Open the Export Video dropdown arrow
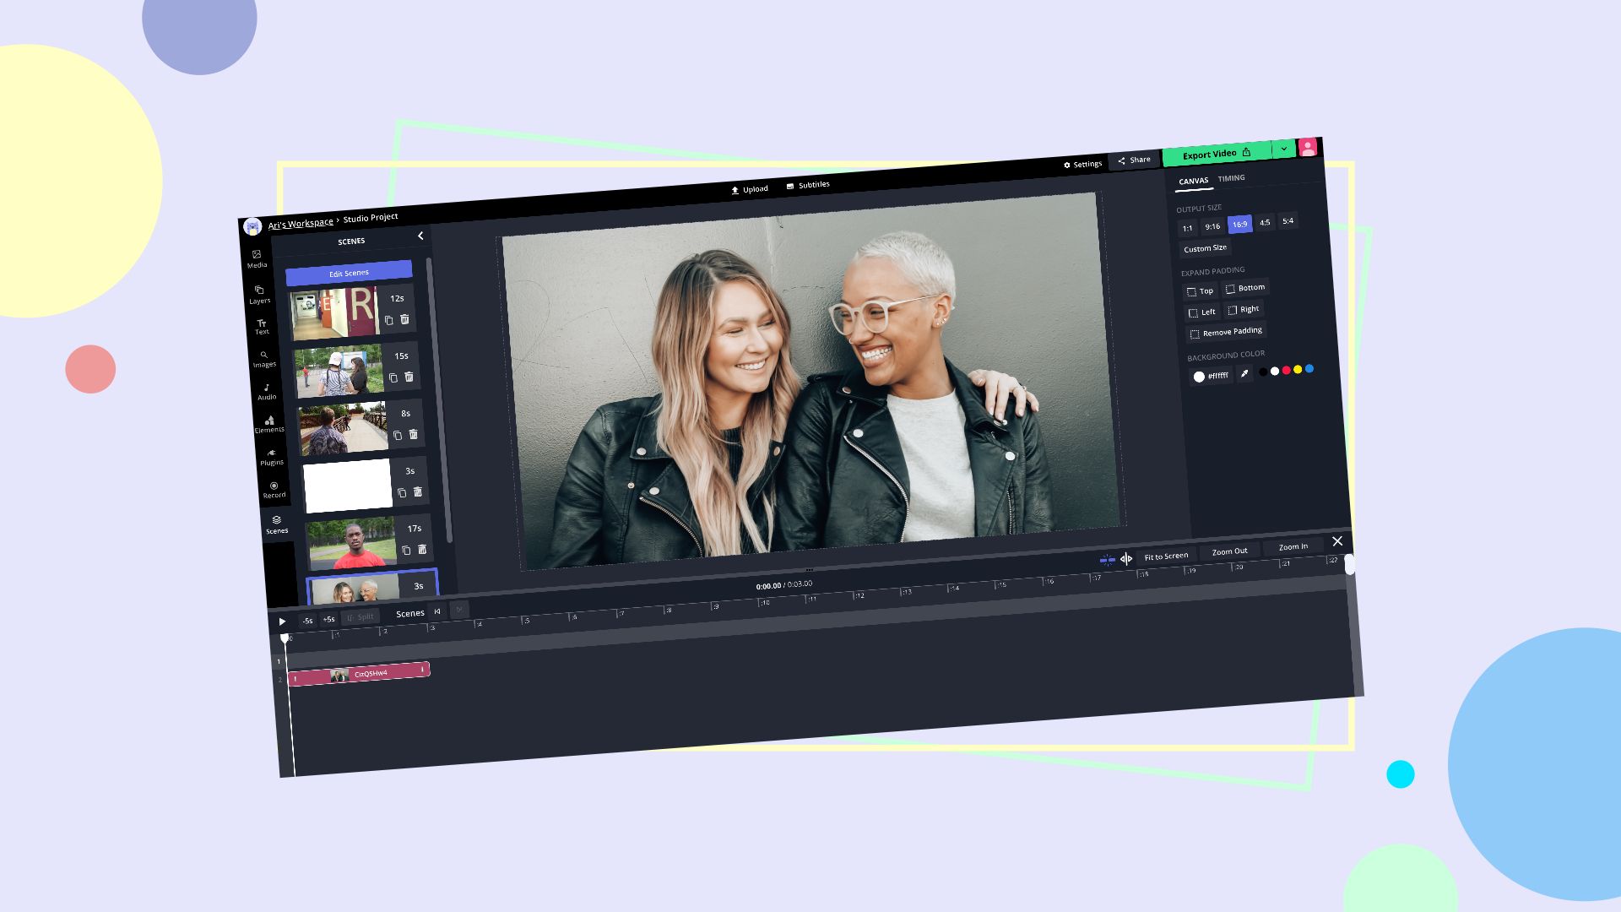The height and width of the screenshot is (912, 1621). click(x=1283, y=149)
